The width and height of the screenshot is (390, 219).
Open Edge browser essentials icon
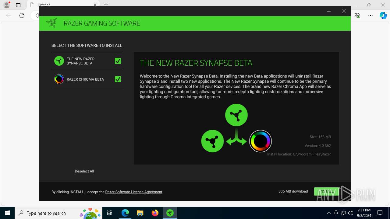[357, 15]
